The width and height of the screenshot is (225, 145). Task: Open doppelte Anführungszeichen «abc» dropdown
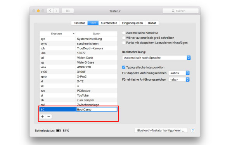[x=179, y=73]
